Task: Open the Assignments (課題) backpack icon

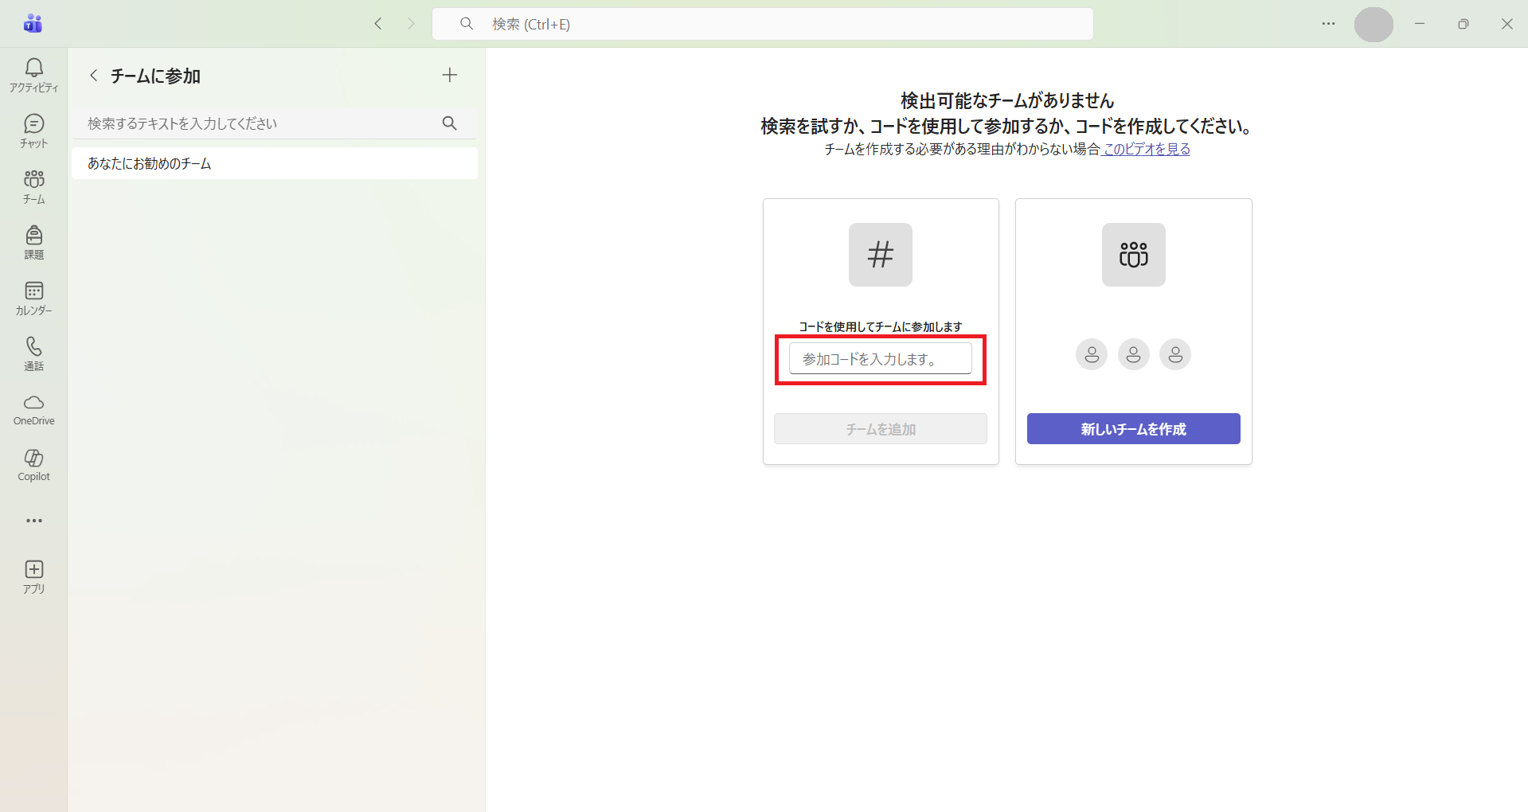Action: click(x=33, y=242)
